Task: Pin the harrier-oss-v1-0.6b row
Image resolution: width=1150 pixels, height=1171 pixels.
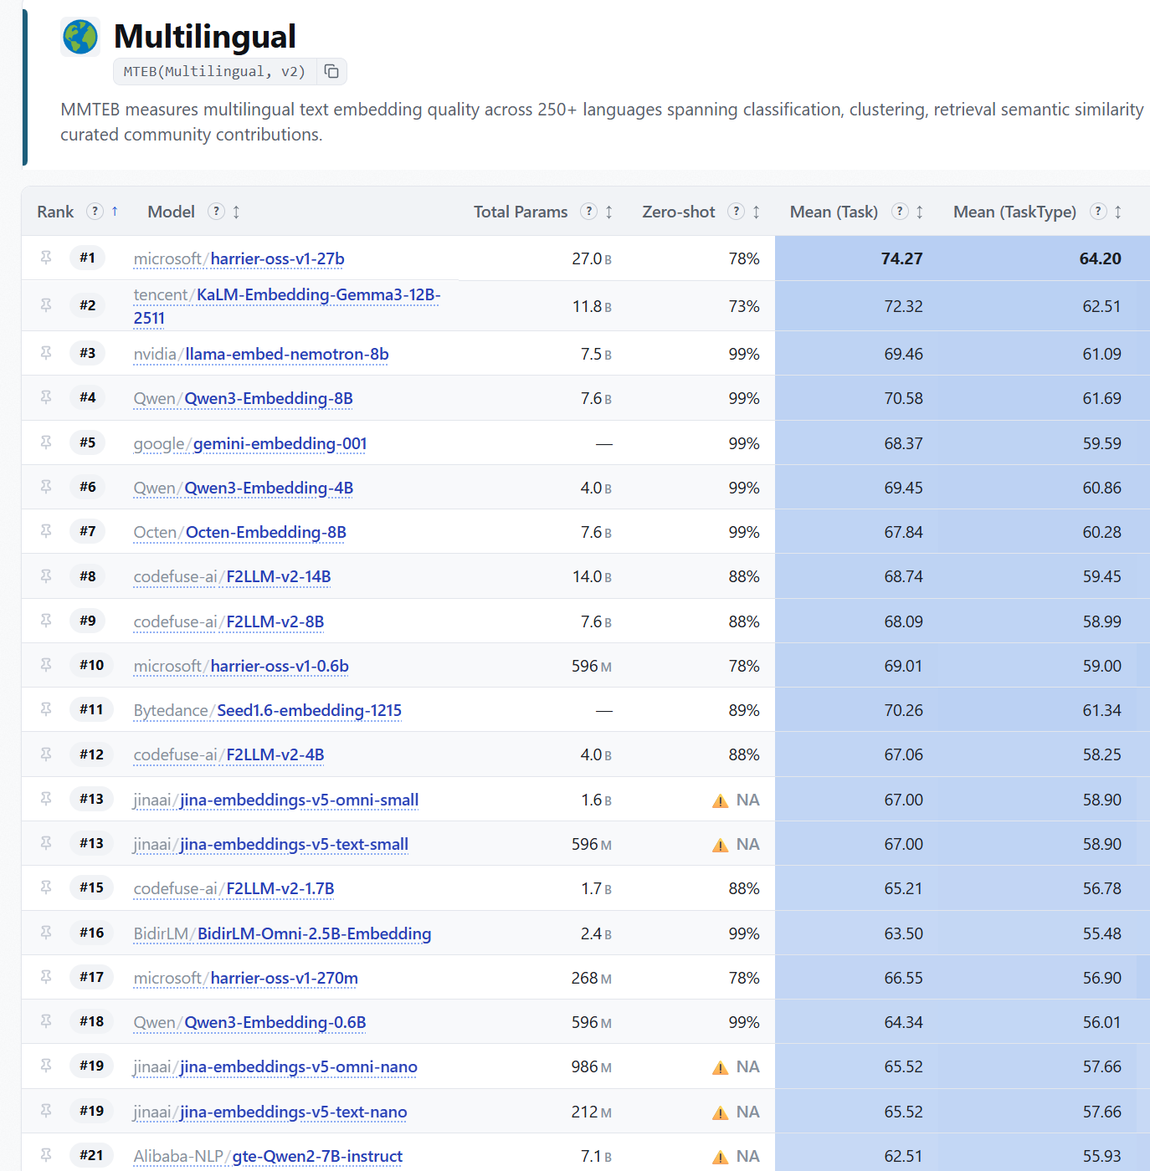Action: point(46,665)
